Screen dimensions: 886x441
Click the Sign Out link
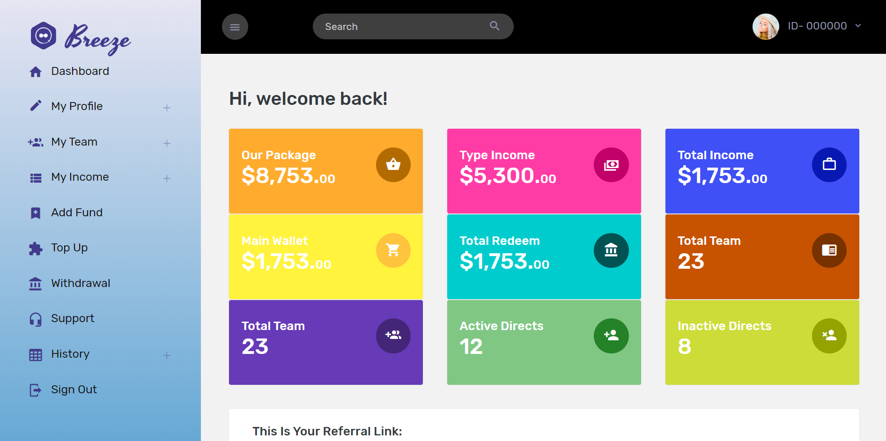(x=74, y=390)
